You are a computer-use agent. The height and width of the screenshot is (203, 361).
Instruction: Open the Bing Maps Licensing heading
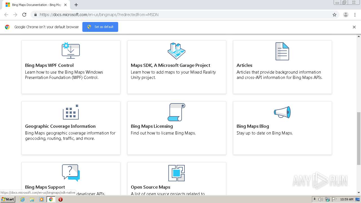[x=152, y=126]
